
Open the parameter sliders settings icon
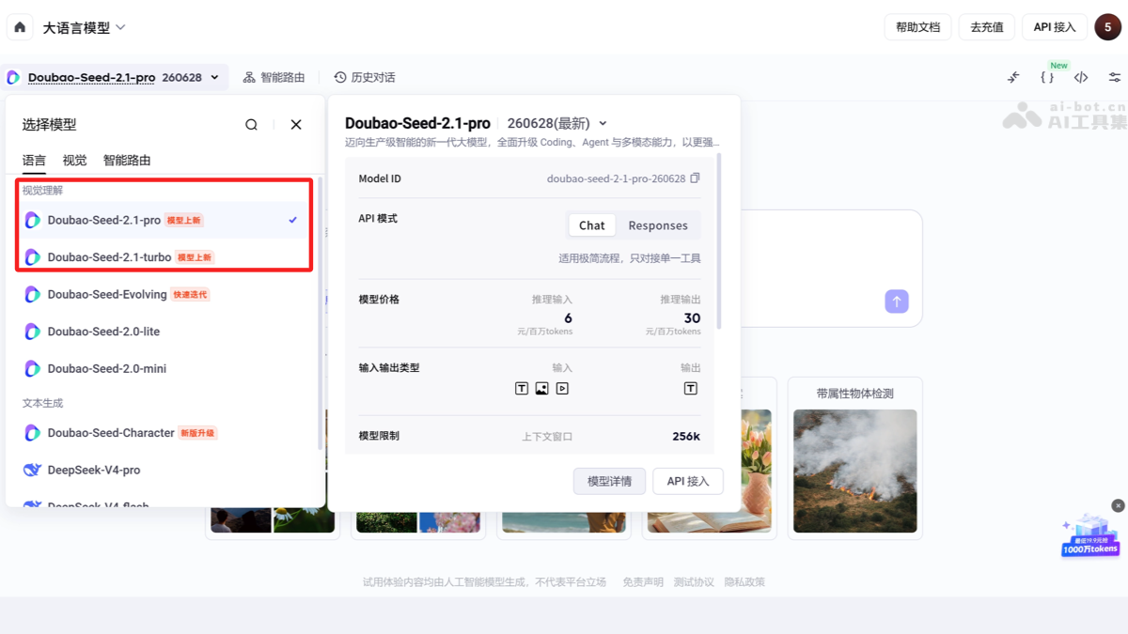[1115, 77]
